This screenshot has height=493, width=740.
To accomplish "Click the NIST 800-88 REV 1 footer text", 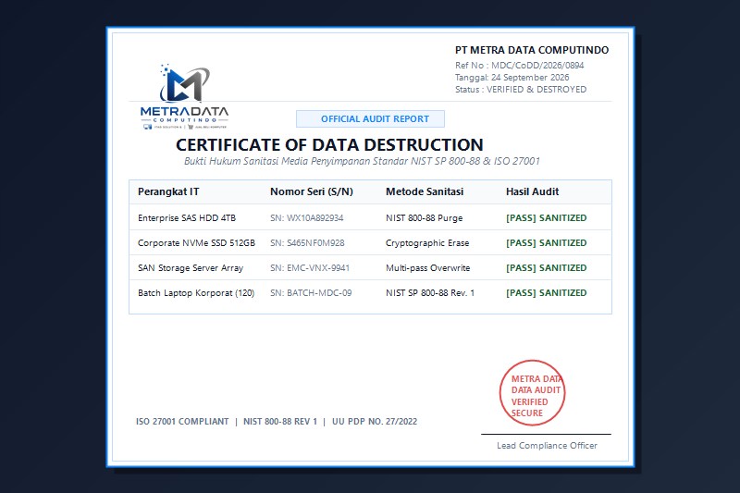I will [280, 421].
